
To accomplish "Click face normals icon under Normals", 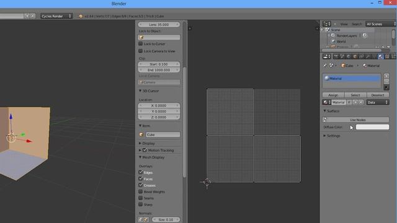I will point(146,220).
